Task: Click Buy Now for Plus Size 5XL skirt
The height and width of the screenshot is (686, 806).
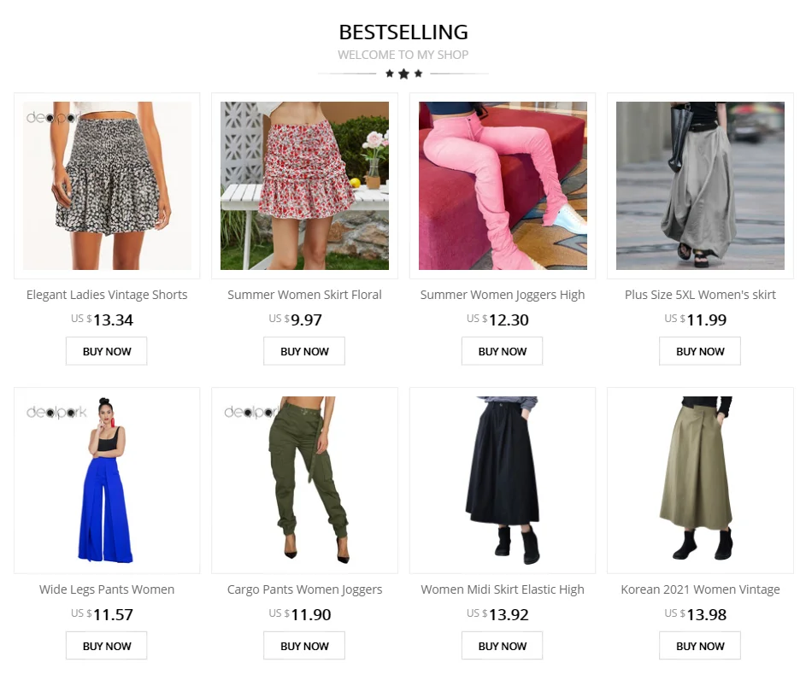Action: pyautogui.click(x=700, y=351)
